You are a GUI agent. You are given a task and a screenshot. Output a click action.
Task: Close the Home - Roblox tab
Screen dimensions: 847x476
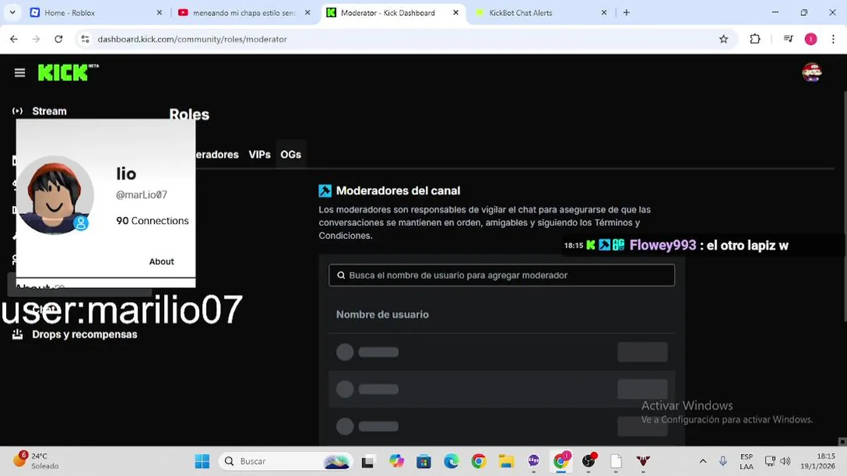click(x=159, y=13)
